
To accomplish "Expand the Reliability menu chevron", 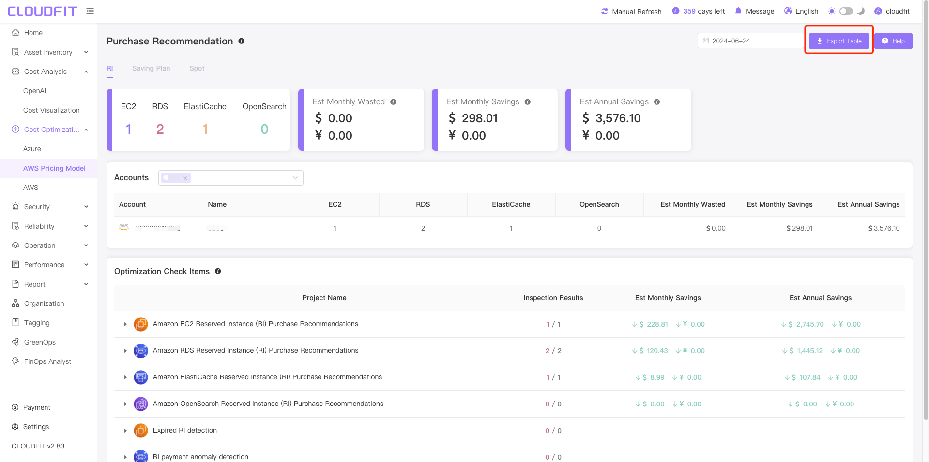I will [86, 226].
